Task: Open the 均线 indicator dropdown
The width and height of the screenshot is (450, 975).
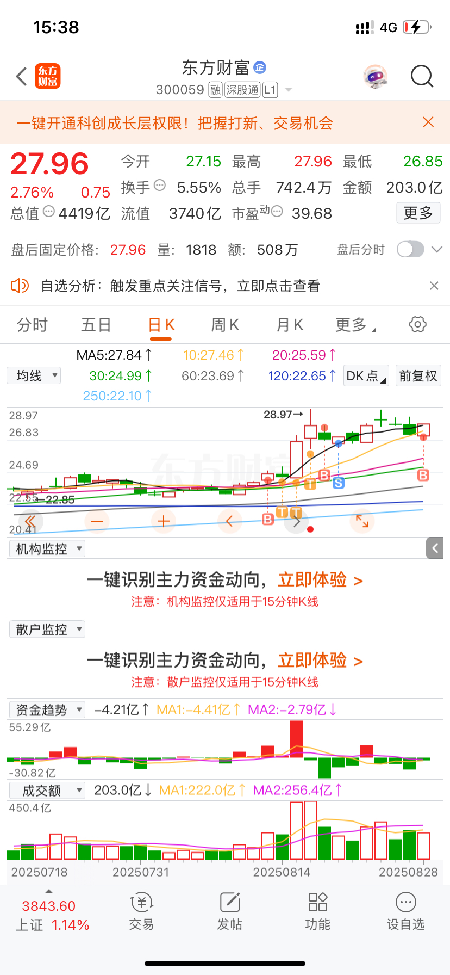Action: coord(34,375)
